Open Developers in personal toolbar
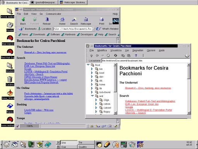The height and width of the screenshot is (149, 198). tap(85, 35)
